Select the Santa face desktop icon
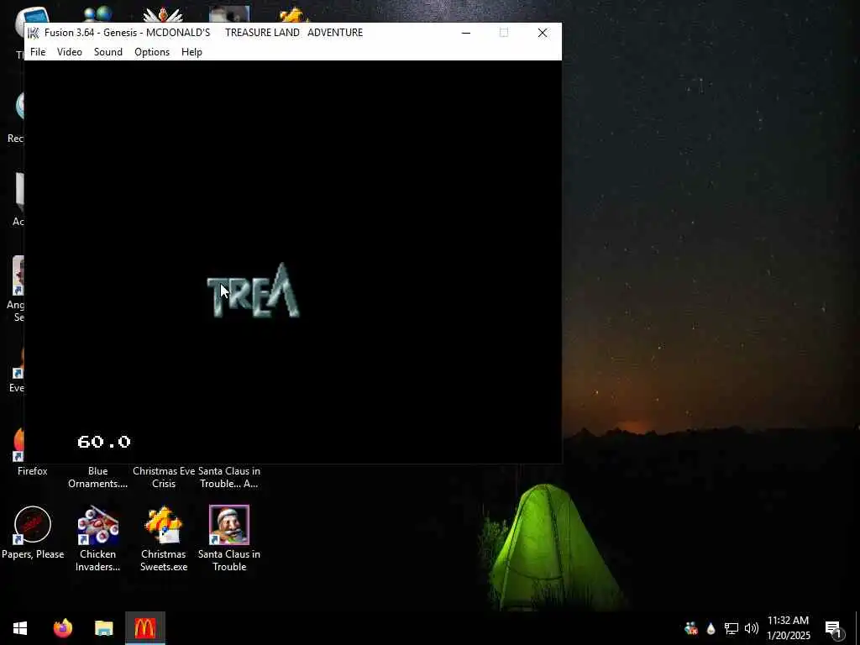This screenshot has width=860, height=645. pyautogui.click(x=229, y=525)
